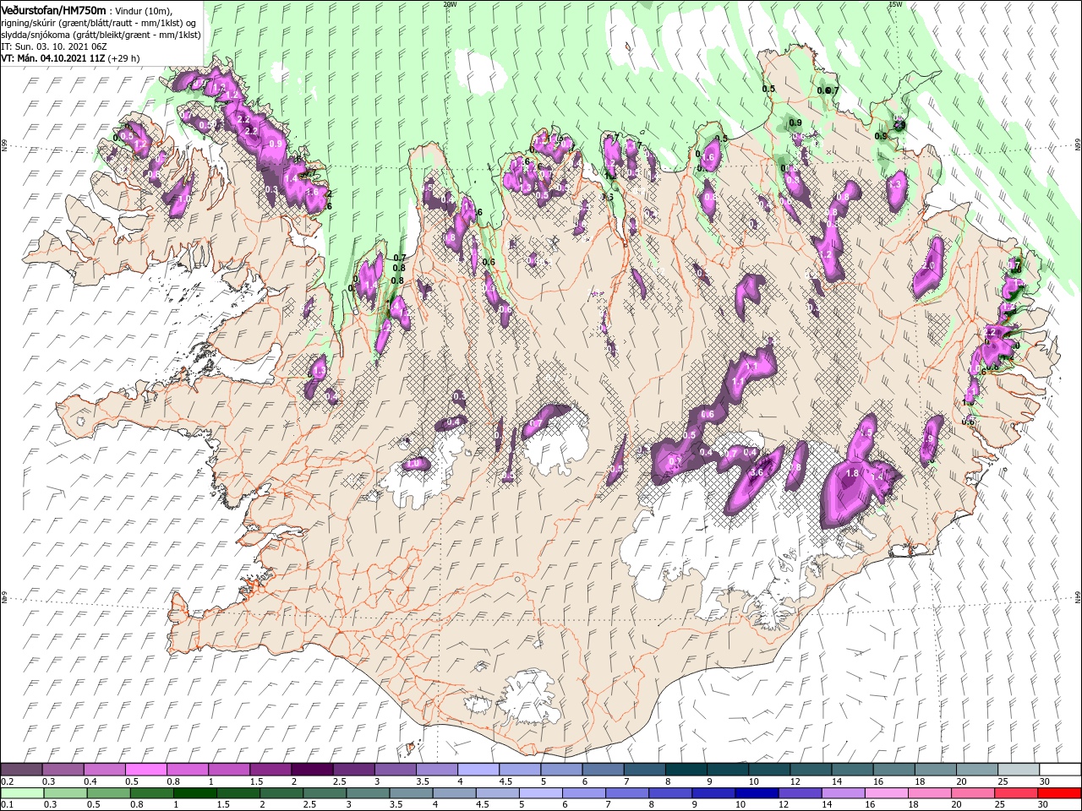Click the Veðurstofan/HM750m title text

(54, 9)
